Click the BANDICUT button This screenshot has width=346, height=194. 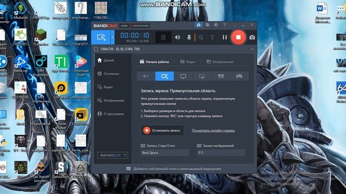pos(112,155)
